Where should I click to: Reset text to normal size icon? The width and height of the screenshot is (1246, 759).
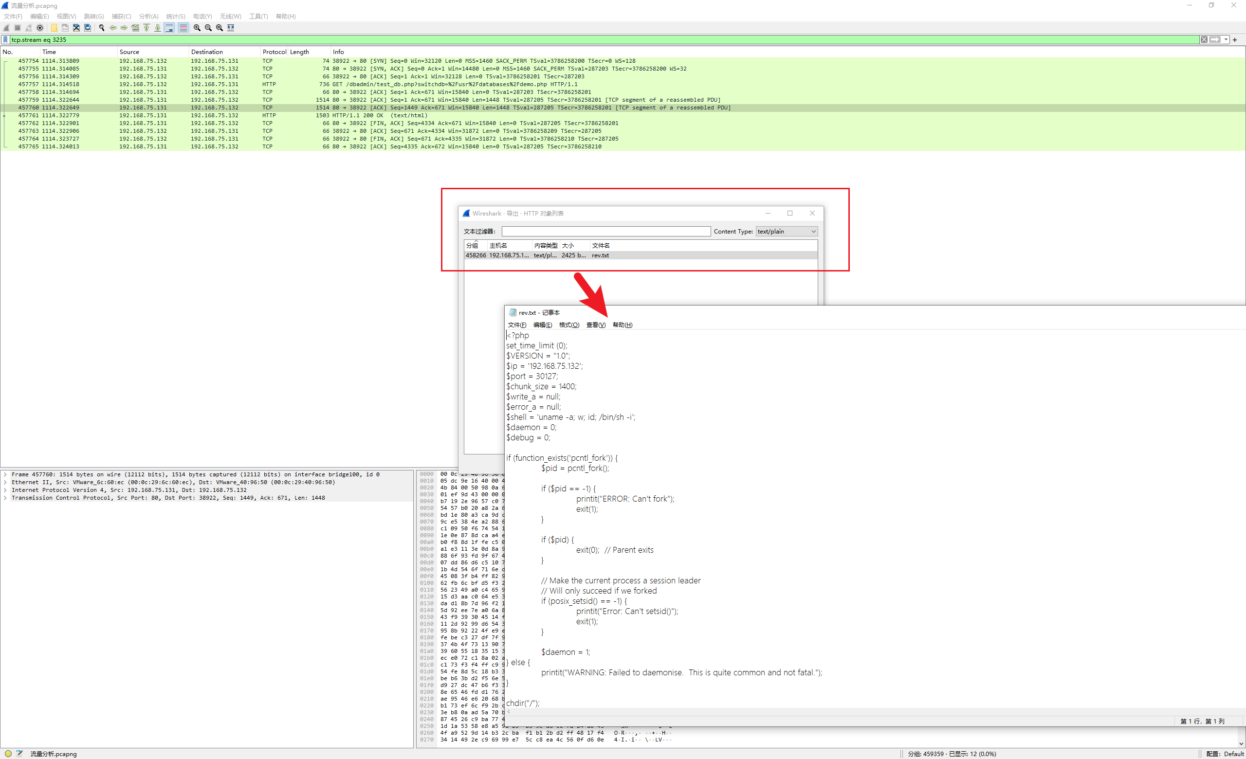click(x=220, y=28)
